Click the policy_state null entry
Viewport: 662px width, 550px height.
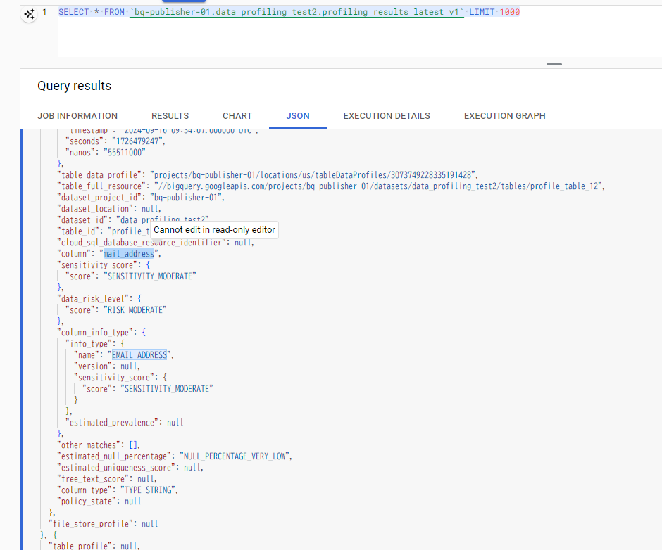(x=99, y=501)
